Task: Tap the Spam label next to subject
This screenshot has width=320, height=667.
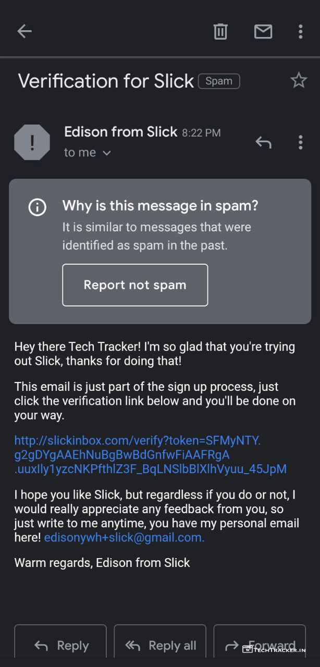Action: point(219,81)
